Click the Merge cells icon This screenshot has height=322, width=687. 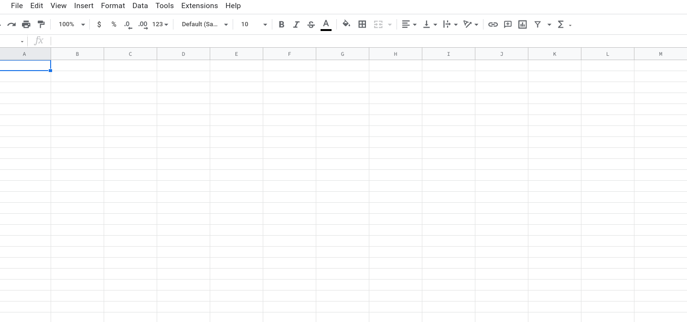click(x=378, y=24)
